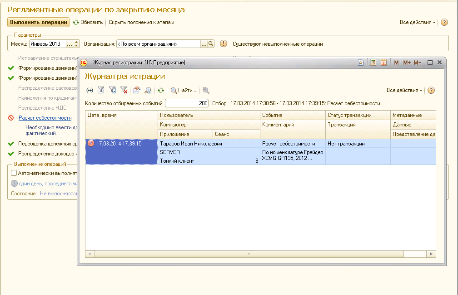
Task: Click the set date interval icon in journal toolbar
Action: click(90, 90)
